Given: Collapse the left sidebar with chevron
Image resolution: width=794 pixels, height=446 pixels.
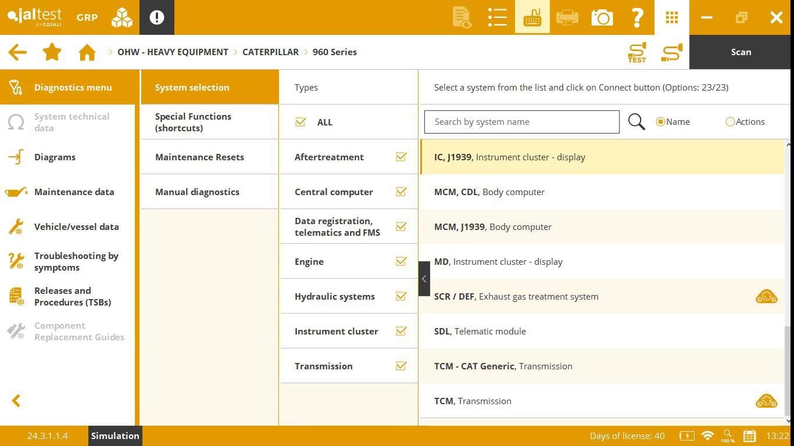Looking at the screenshot, I should pos(16,401).
